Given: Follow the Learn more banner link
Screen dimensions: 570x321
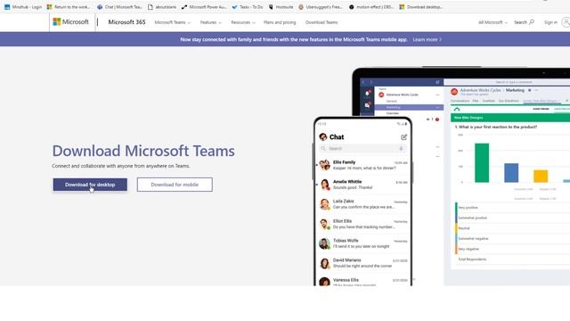Looking at the screenshot, I should pyautogui.click(x=427, y=39).
